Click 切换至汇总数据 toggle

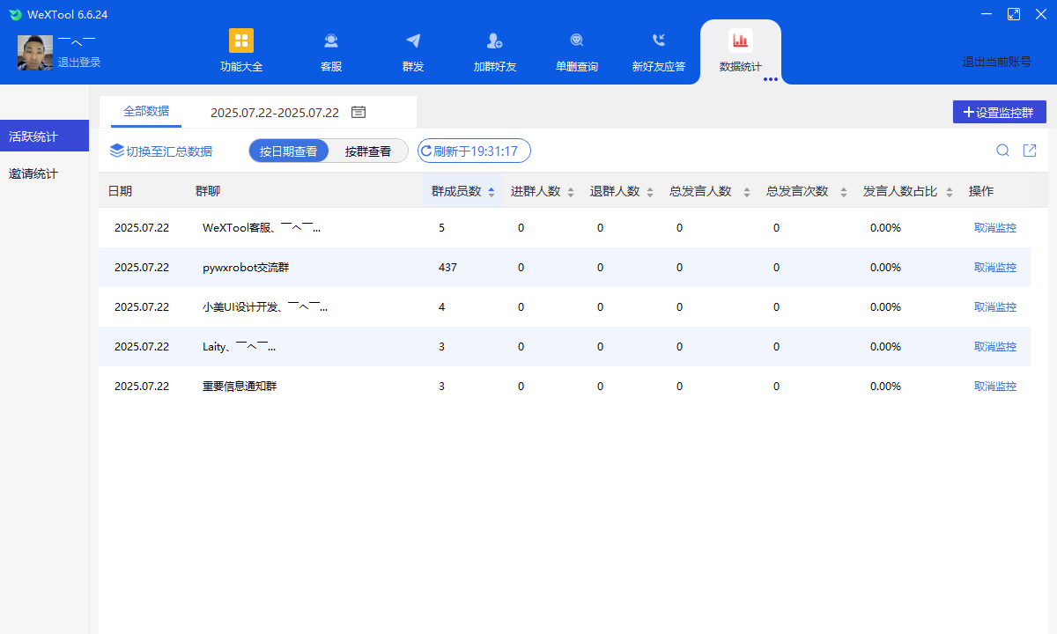click(x=161, y=151)
